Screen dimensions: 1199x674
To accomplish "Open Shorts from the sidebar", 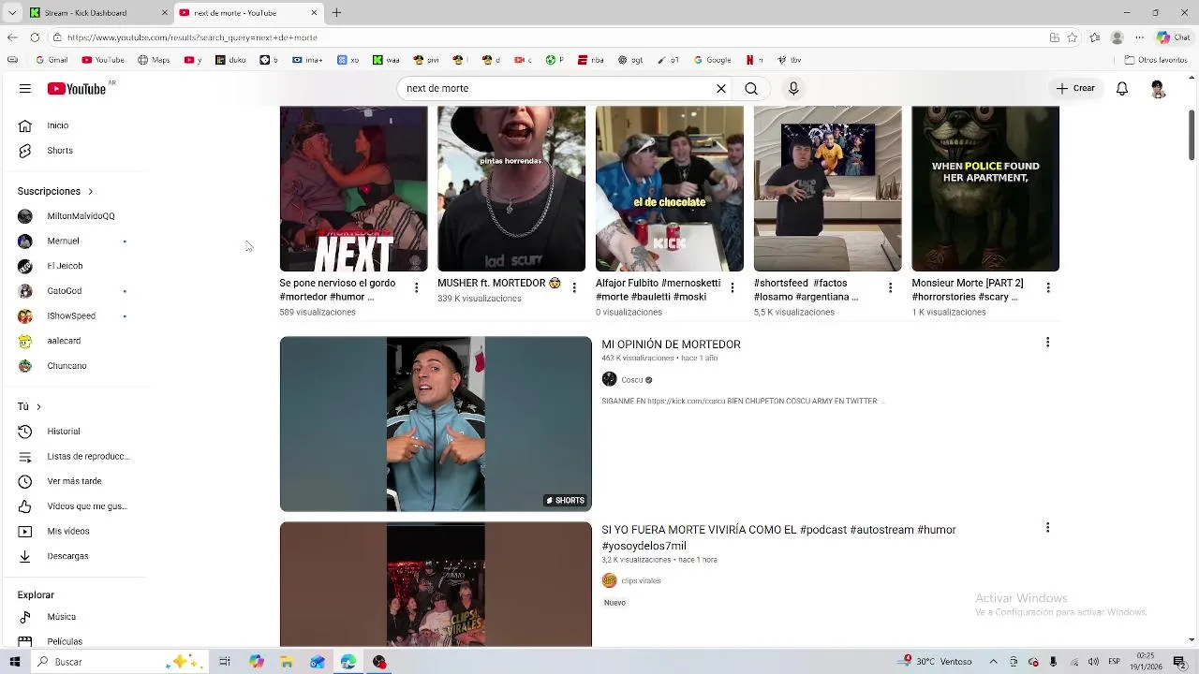I will tap(60, 151).
